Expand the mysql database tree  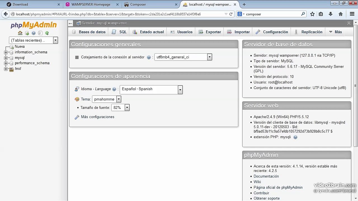[x=6, y=58]
